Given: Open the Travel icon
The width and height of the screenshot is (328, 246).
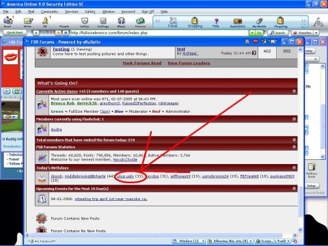Looking at the screenshot, I should 173,20.
